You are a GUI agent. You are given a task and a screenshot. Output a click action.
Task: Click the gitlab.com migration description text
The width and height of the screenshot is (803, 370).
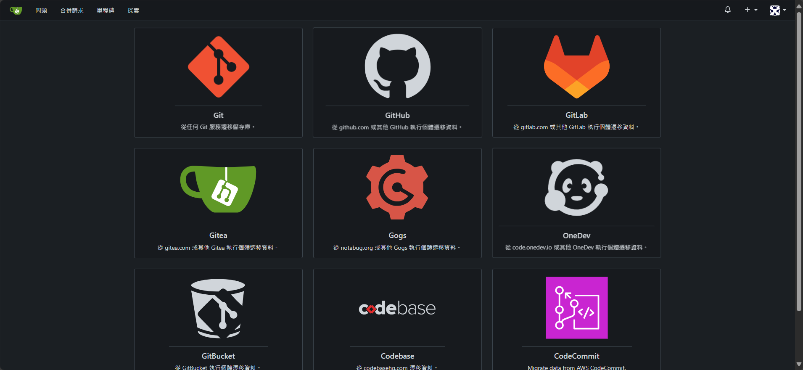point(576,127)
